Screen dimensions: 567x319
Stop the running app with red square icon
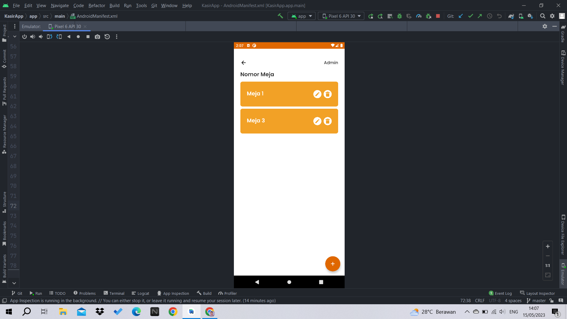click(438, 16)
